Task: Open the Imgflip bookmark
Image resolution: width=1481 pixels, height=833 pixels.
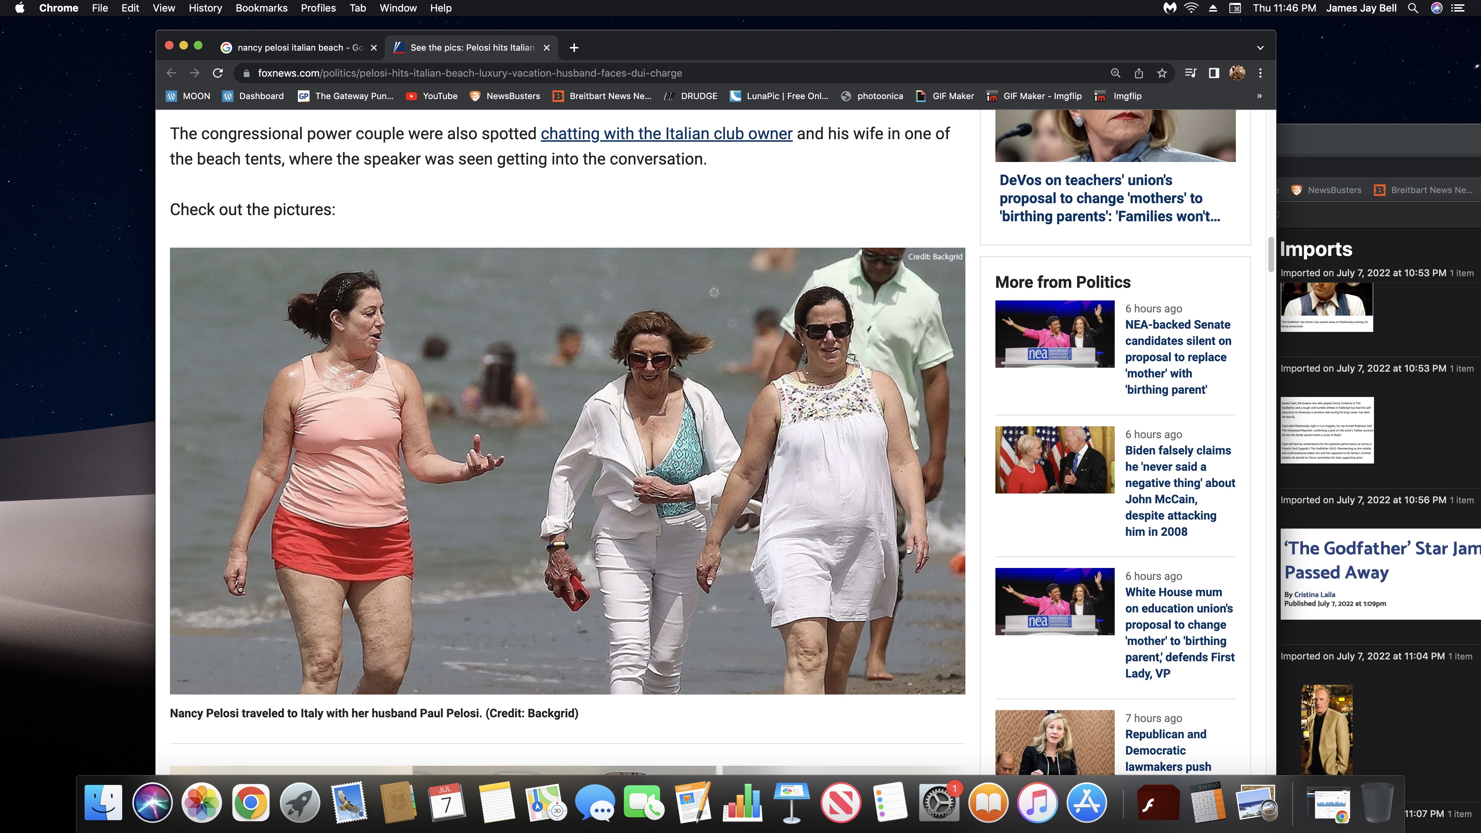Action: (x=1118, y=96)
